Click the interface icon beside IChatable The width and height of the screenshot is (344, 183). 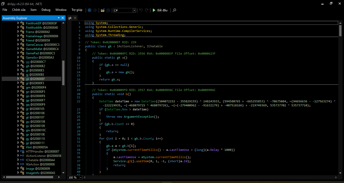point(22,160)
